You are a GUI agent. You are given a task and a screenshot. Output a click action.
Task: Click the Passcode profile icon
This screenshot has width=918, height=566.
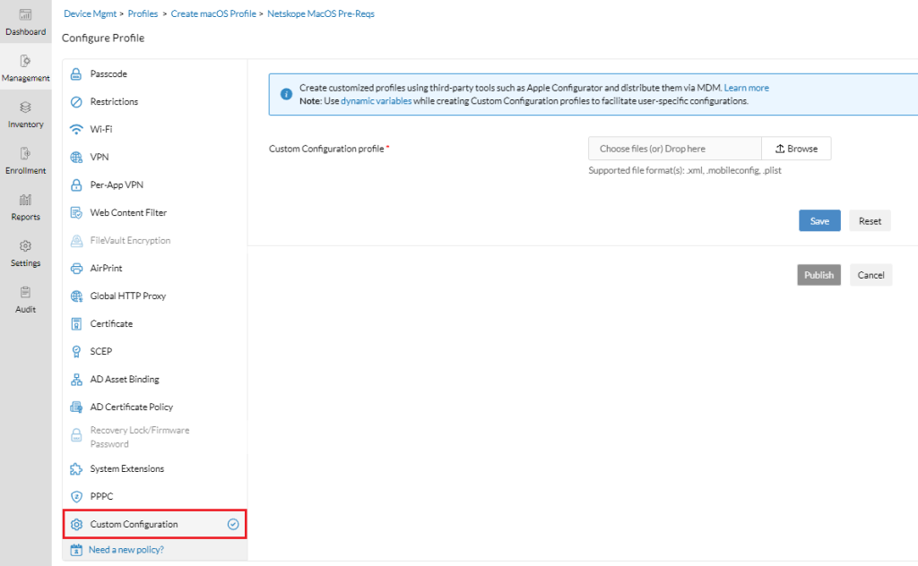pyautogui.click(x=77, y=73)
